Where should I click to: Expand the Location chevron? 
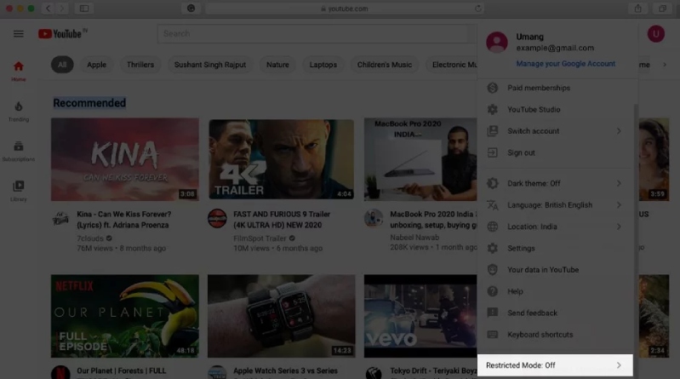(619, 227)
